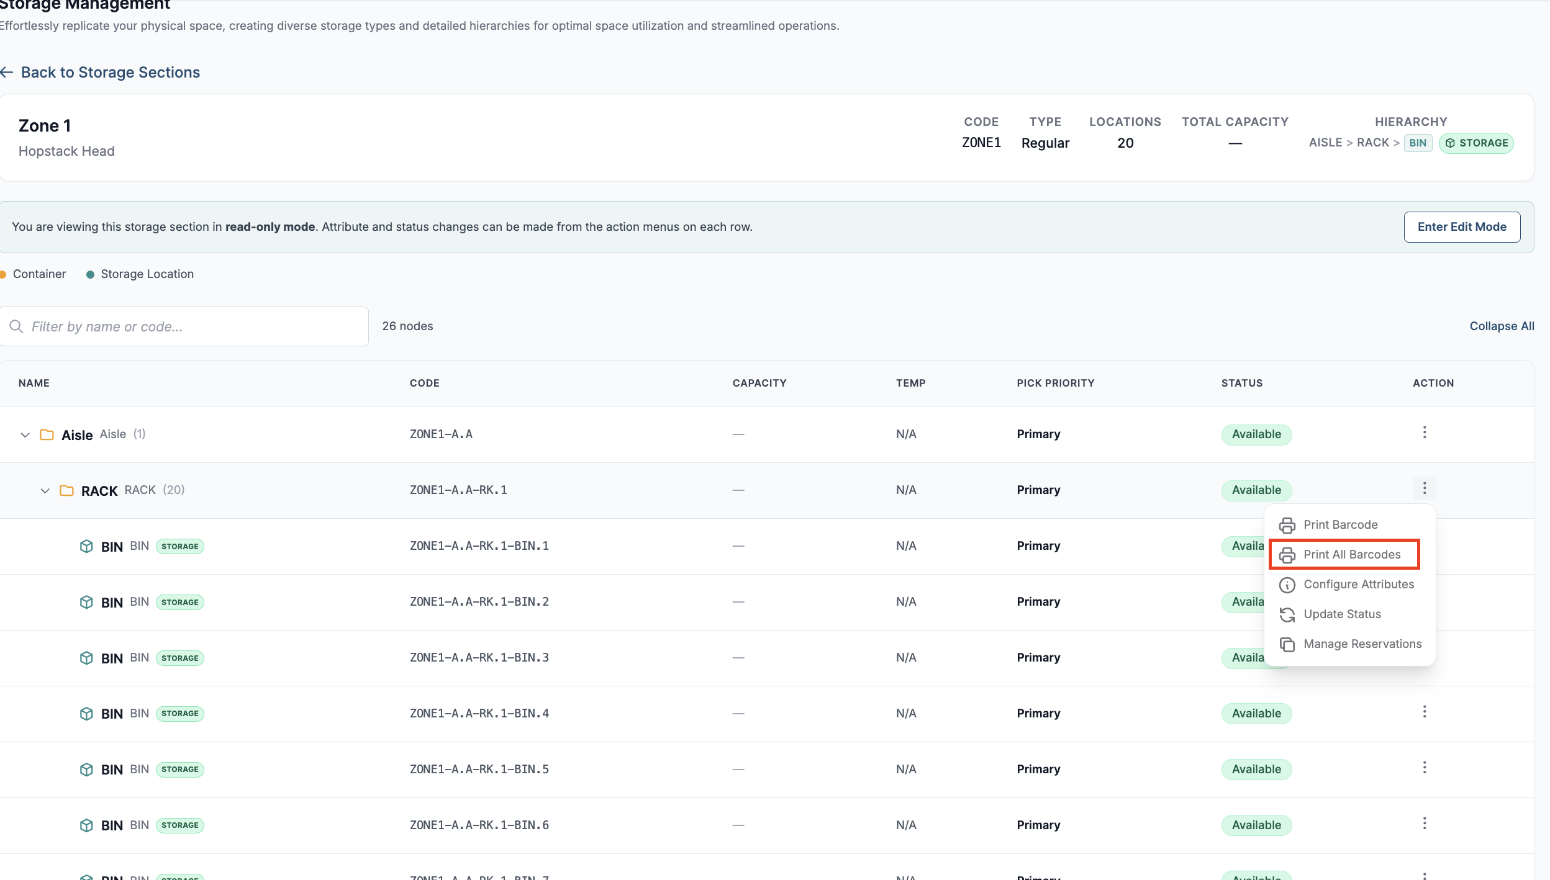Viewport: 1550px width, 880px height.
Task: Click the RACK folder icon
Action: coord(66,490)
